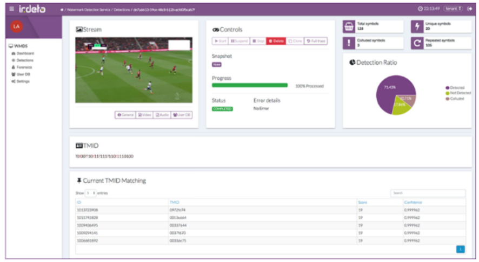
Task: Switch to the Audio stream tab
Action: coord(162,115)
